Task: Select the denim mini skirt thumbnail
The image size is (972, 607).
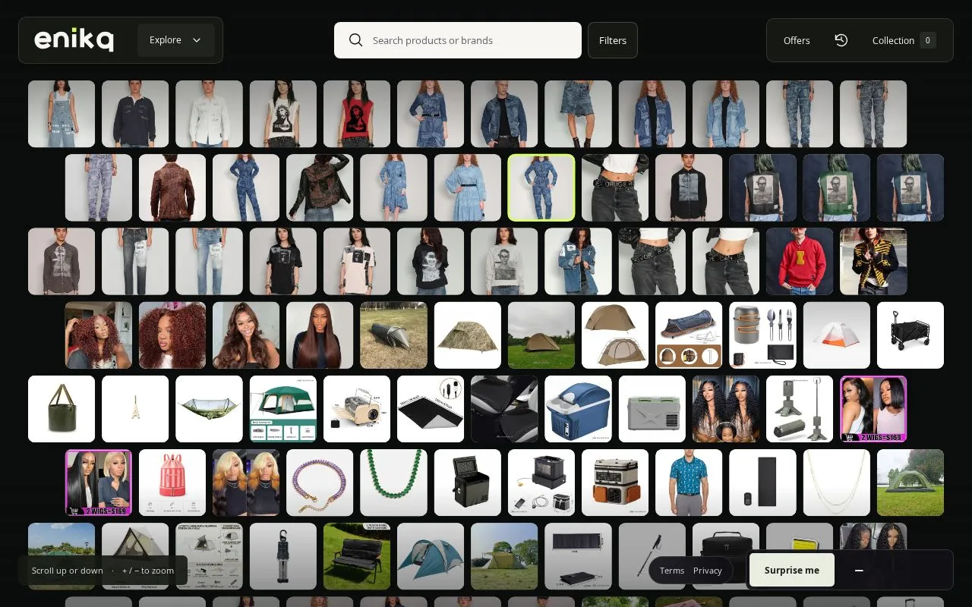Action: pyautogui.click(x=578, y=114)
